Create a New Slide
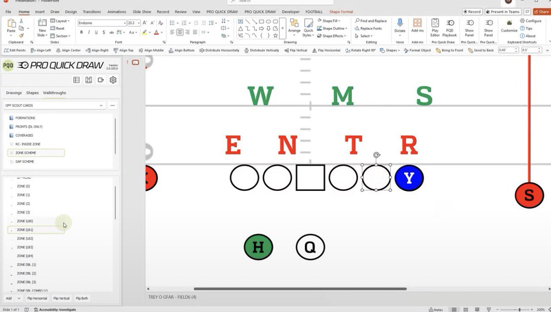Image resolution: width=551 pixels, height=312 pixels. point(42,28)
